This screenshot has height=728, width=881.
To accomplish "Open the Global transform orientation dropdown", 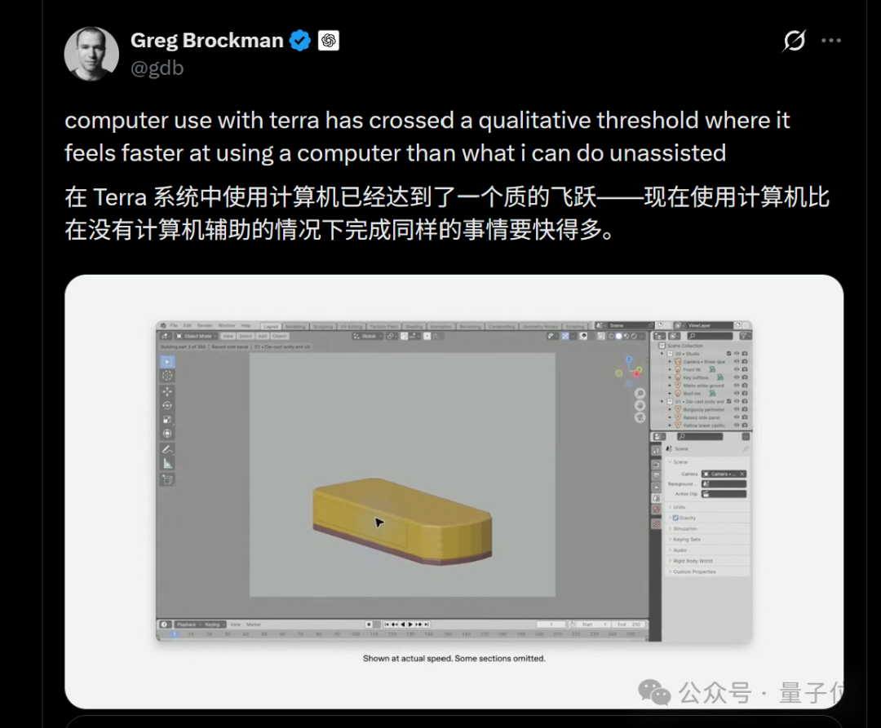I will coord(368,336).
